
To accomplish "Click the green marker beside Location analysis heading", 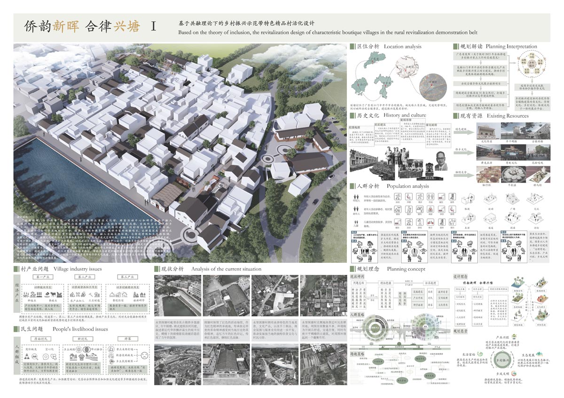I will (352, 46).
